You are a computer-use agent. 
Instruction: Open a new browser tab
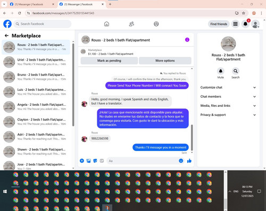pyautogui.click(x=110, y=4)
